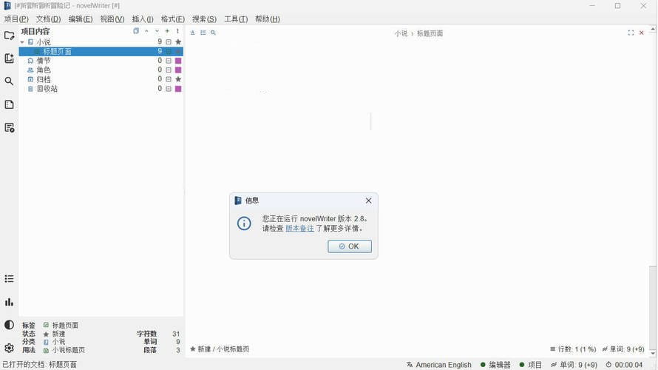Click the search icon in editor header
The width and height of the screenshot is (658, 370).
(x=213, y=33)
